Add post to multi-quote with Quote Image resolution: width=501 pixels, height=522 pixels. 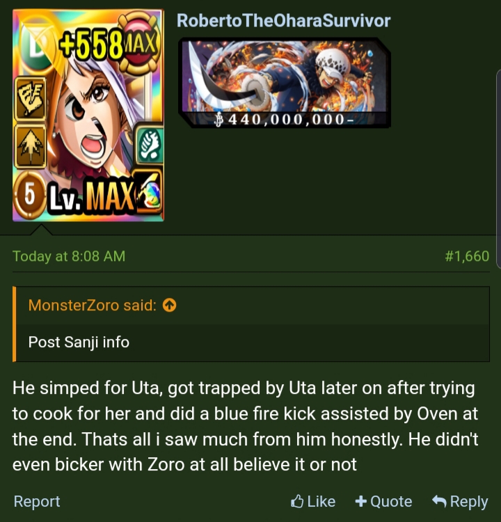383,501
